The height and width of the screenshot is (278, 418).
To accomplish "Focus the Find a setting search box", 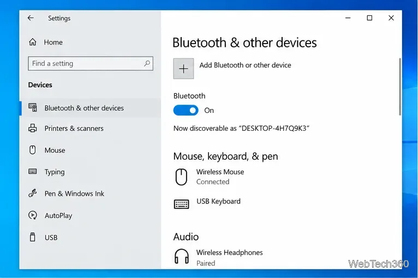I will pos(91,63).
